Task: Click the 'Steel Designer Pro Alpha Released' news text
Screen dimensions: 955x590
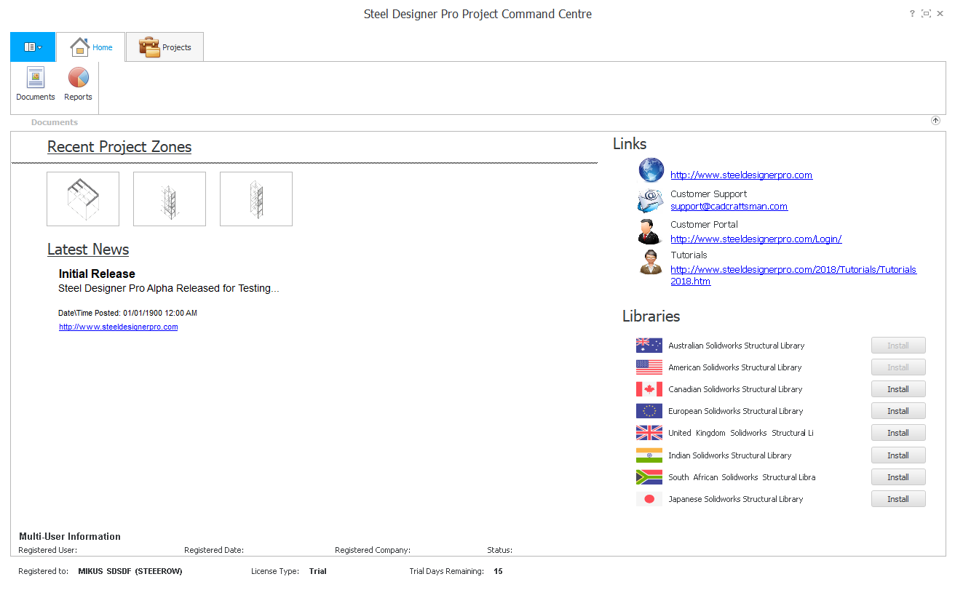Action: coord(168,289)
